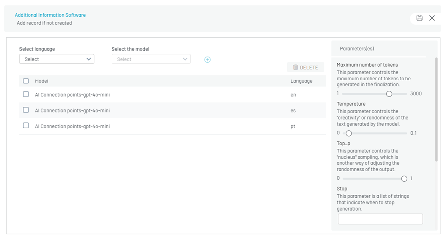Click the Top_p slider handle
This screenshot has height=241, width=448.
point(404,179)
